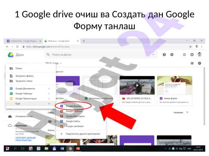Viewport: 209px width, 156px height.
Task: Open the Chrome three-dot menu
Action: tap(202, 47)
